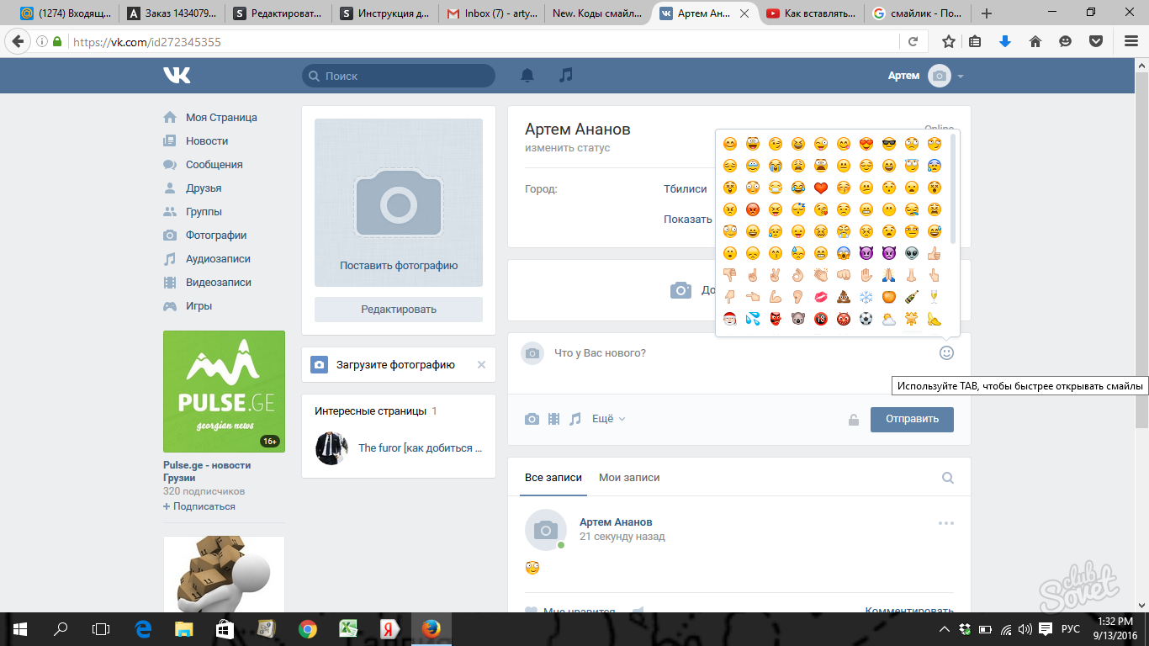This screenshot has width=1149, height=646.
Task: Click the Редактировать button
Action: (399, 310)
